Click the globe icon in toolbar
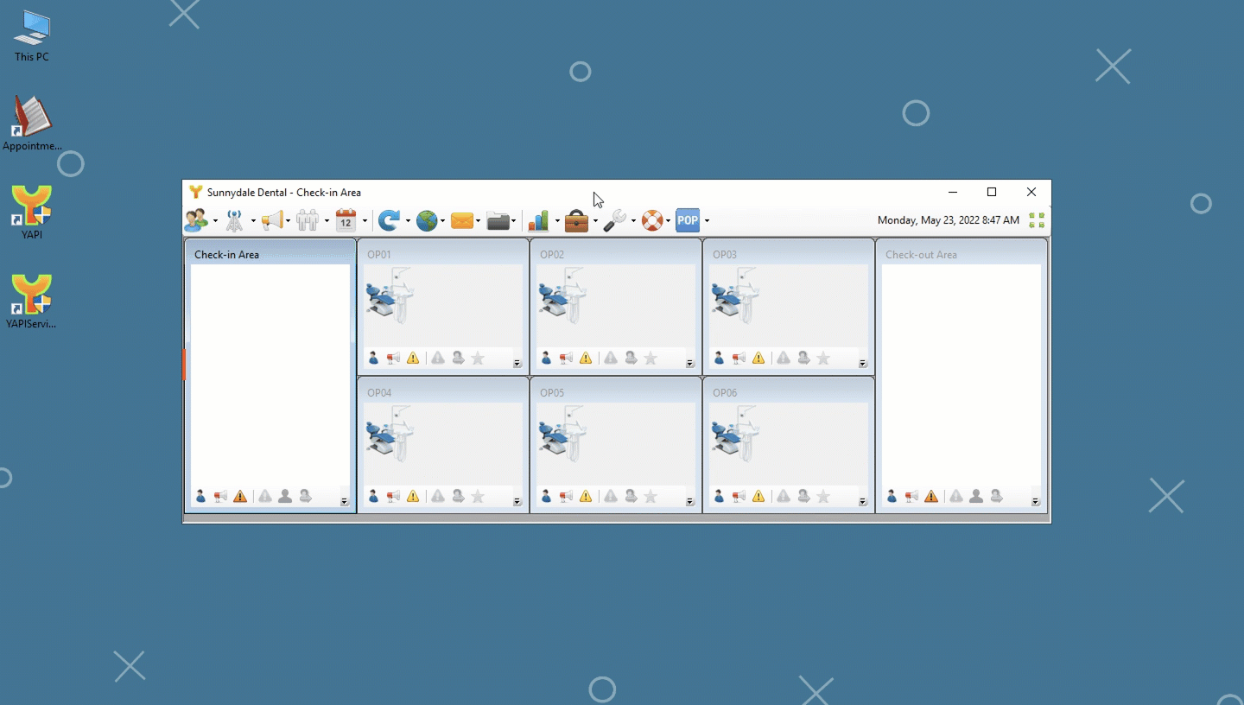 (x=427, y=221)
